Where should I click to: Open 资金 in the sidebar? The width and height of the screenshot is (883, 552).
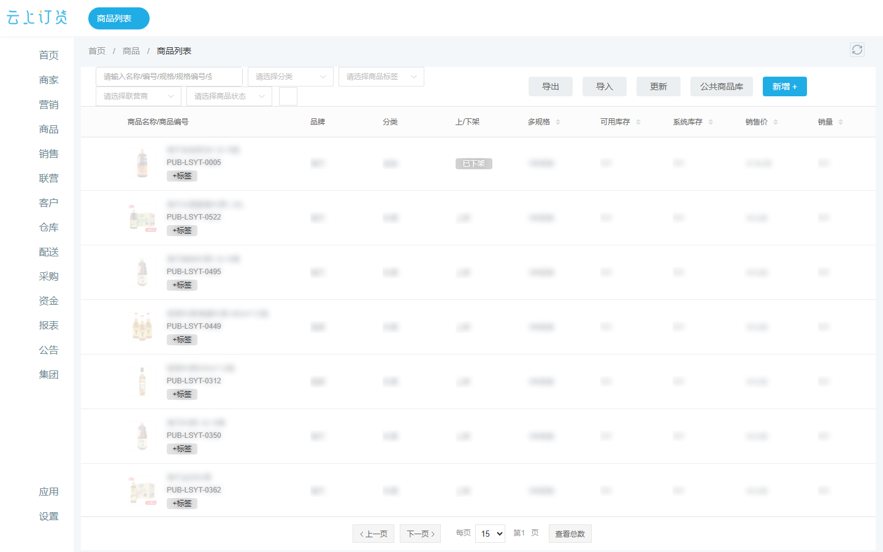[x=49, y=301]
